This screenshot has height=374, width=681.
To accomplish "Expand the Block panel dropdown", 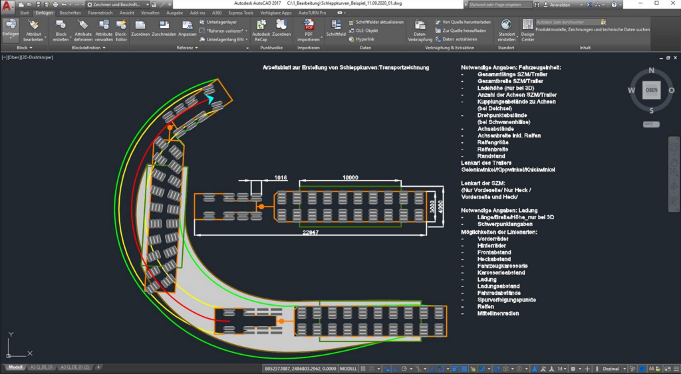I will pos(25,48).
